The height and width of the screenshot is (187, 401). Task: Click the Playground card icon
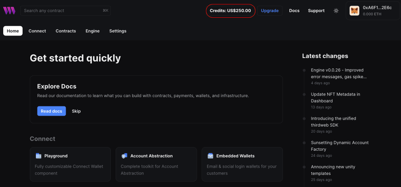(38, 156)
